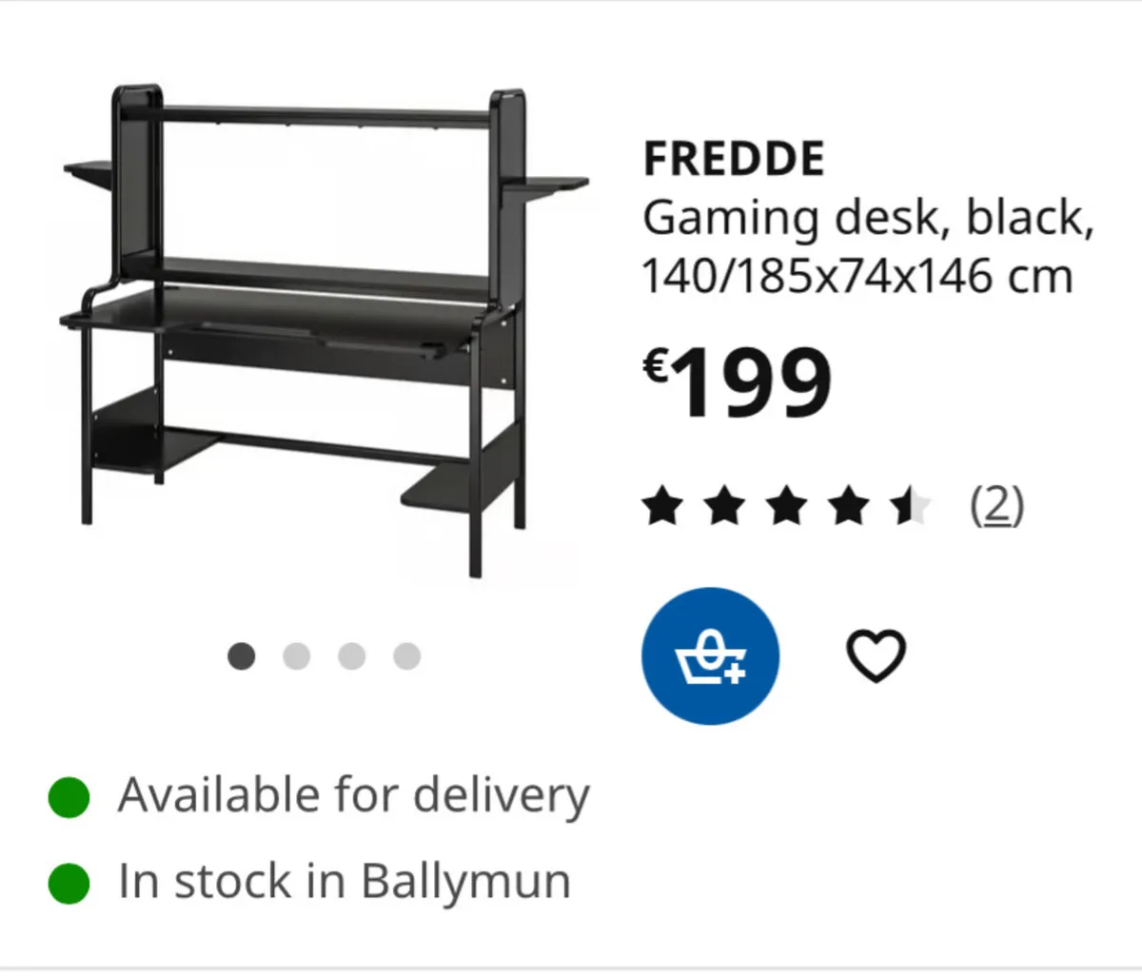Save the gaming desk to favourites

pos(878,654)
